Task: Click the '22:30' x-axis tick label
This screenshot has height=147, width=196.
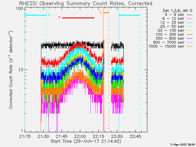Action: coord(117,136)
